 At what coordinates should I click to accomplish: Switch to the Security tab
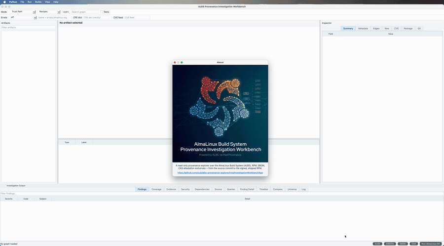[x=185, y=189]
